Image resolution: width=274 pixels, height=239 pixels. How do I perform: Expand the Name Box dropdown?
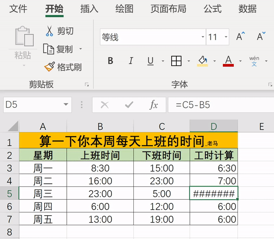coord(66,105)
